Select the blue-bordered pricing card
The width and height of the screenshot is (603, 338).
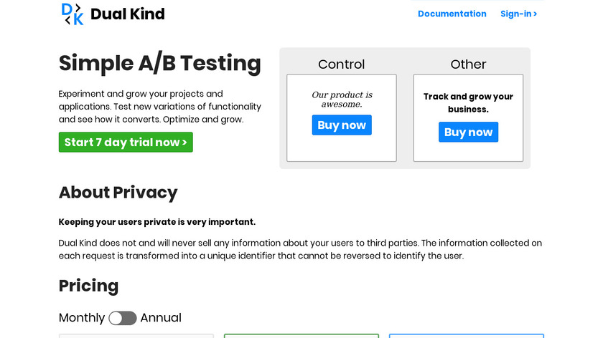[467, 335]
